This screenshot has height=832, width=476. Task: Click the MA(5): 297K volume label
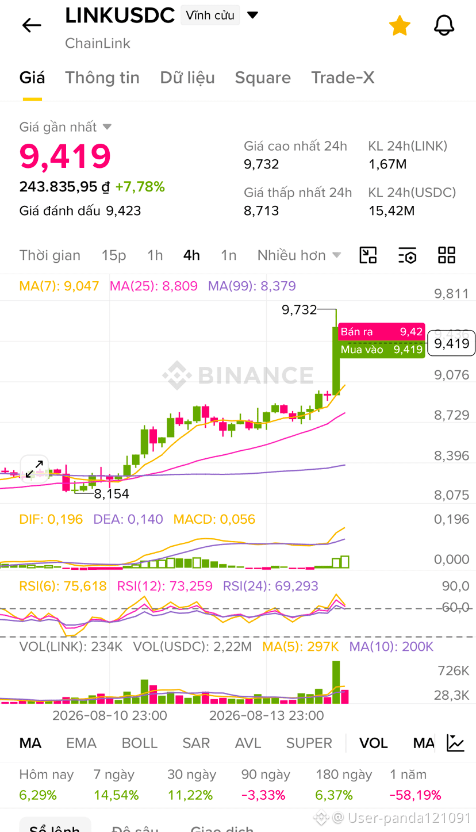point(301,646)
